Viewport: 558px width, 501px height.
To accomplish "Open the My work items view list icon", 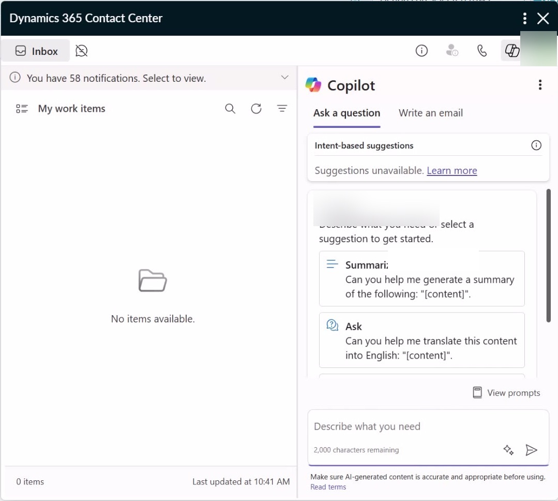I will [22, 109].
